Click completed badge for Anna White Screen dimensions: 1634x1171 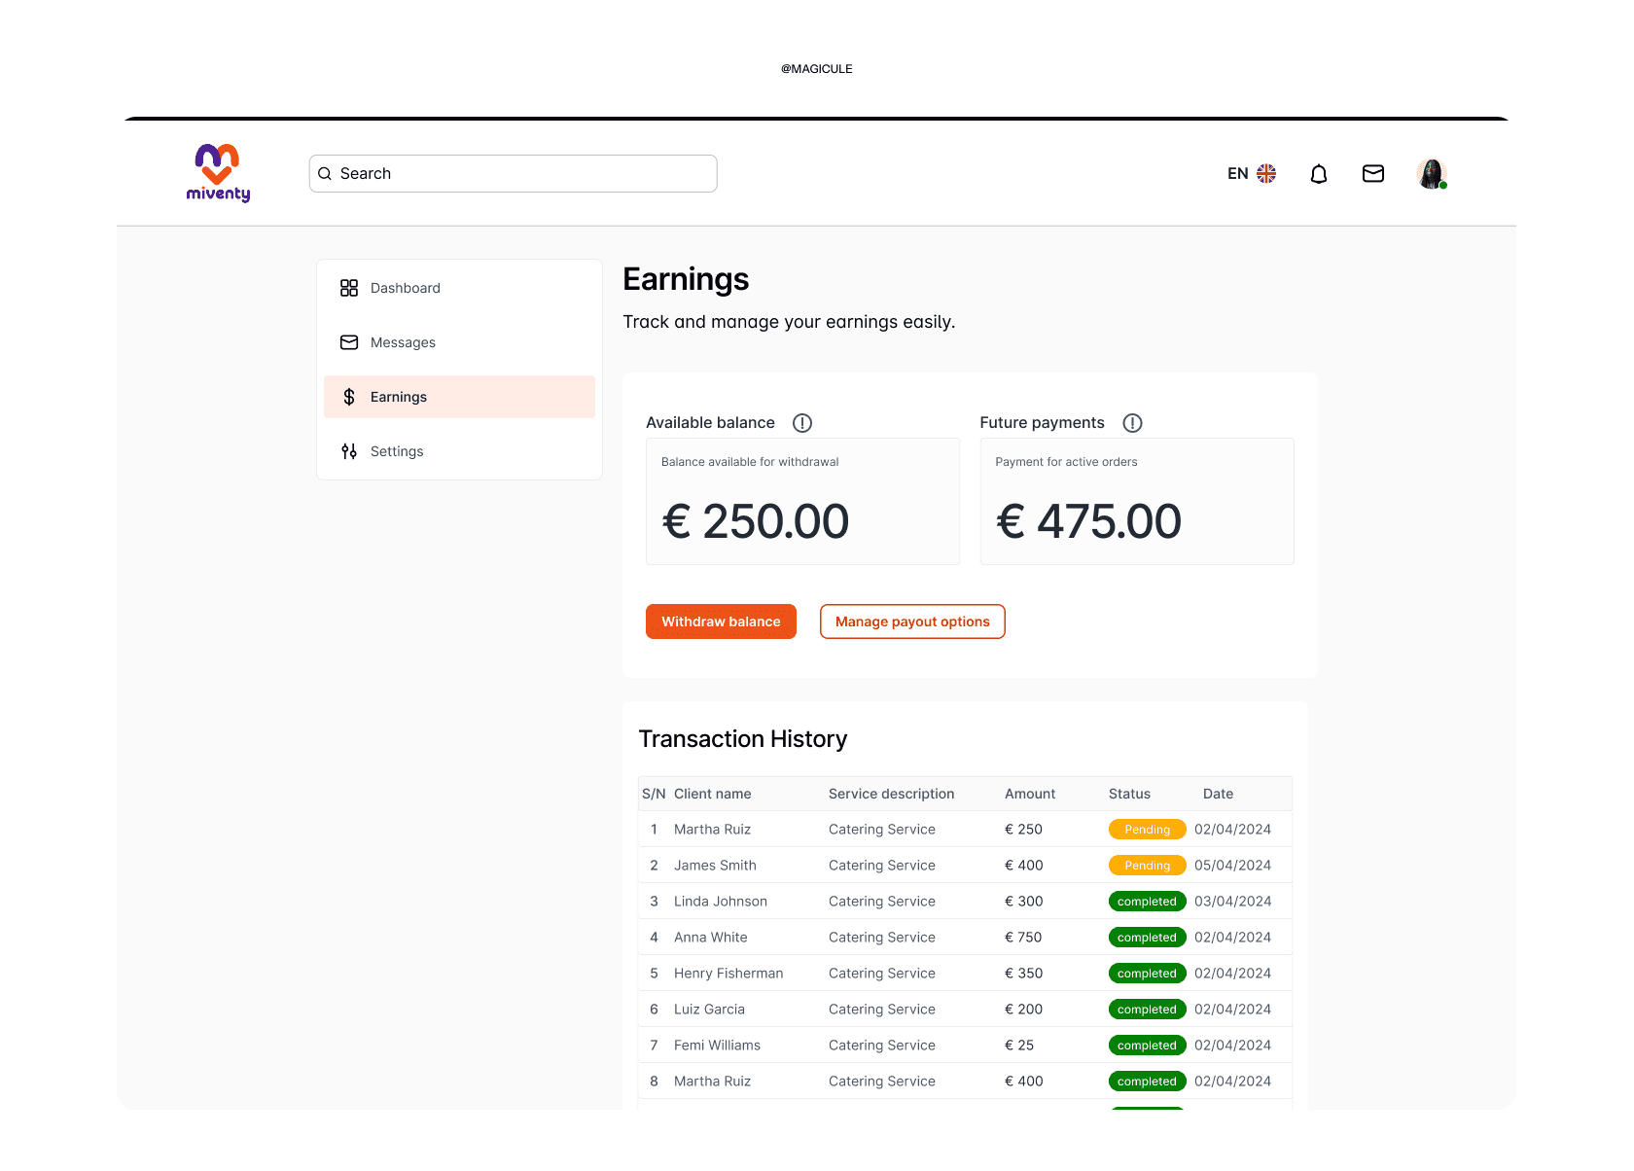(x=1147, y=938)
